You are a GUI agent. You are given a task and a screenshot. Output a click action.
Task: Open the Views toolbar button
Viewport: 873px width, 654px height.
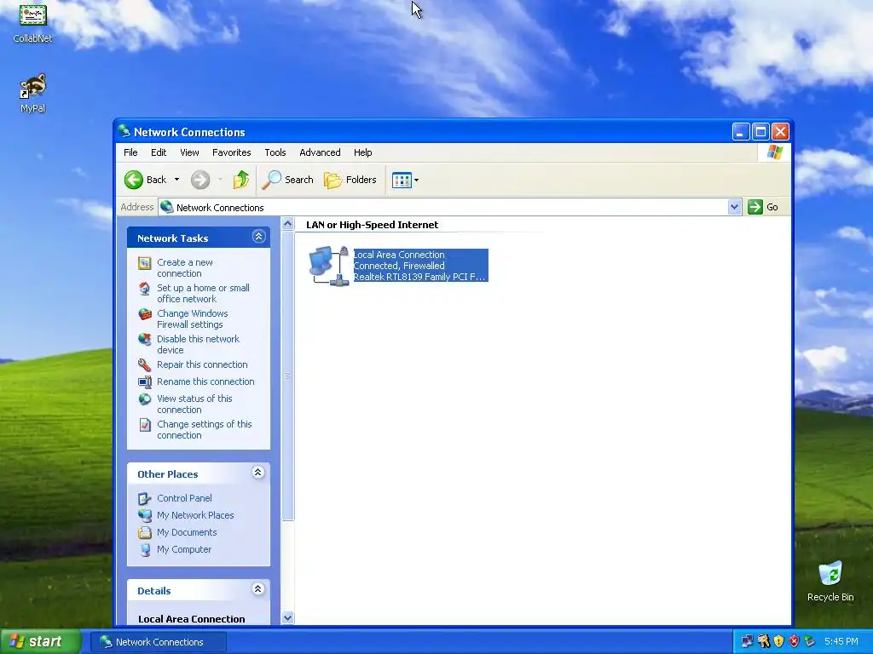point(405,180)
